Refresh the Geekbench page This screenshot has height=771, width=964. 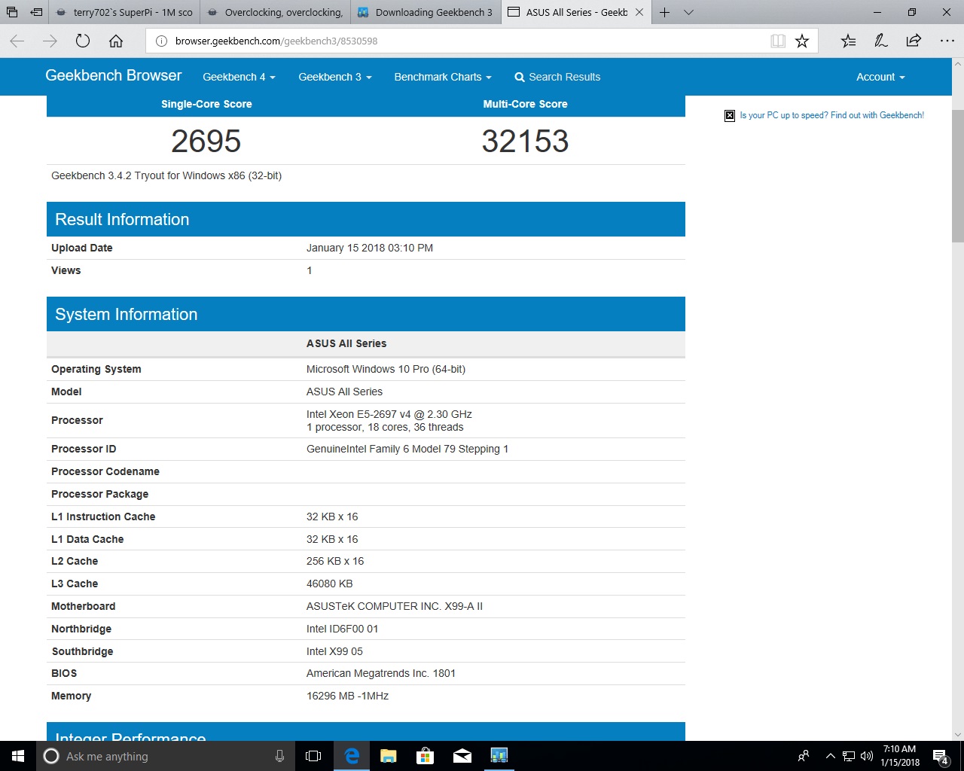pos(83,41)
